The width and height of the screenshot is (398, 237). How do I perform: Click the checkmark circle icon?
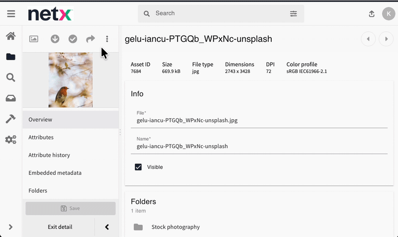(73, 39)
